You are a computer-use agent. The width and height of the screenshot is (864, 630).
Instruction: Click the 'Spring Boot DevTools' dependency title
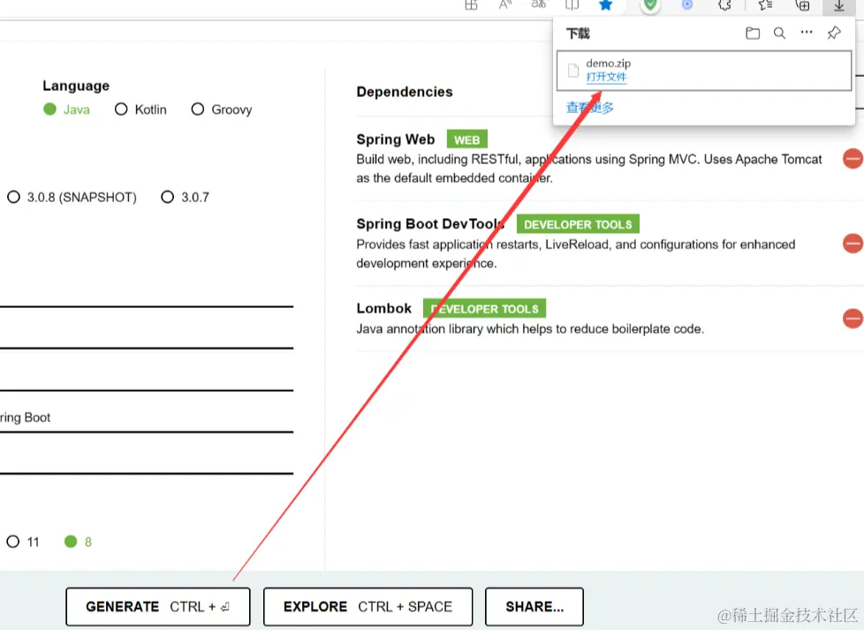tap(430, 224)
